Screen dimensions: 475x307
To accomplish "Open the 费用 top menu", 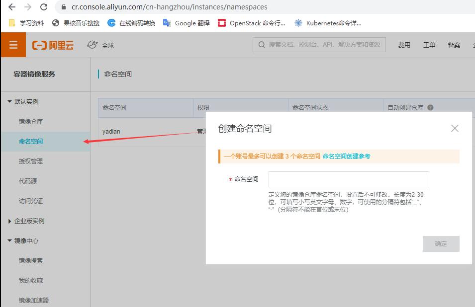I will (x=404, y=45).
